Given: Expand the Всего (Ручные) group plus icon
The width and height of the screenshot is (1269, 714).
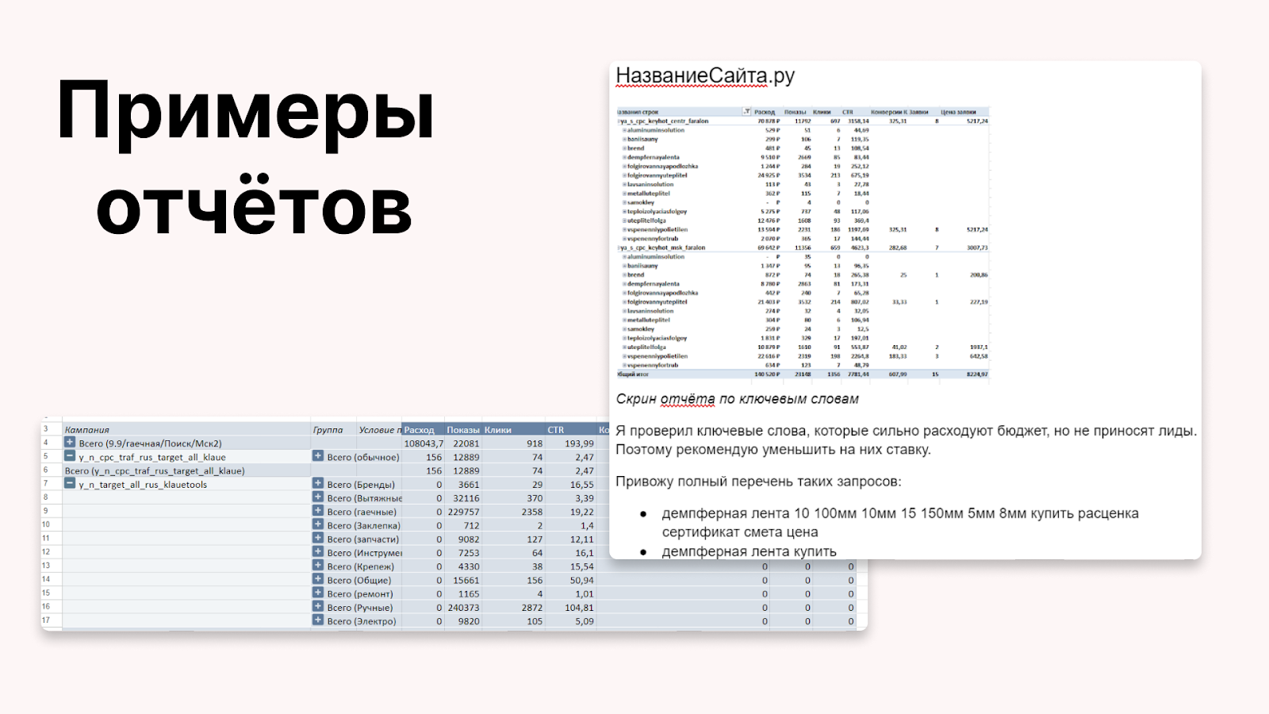Looking at the screenshot, I should pyautogui.click(x=318, y=607).
